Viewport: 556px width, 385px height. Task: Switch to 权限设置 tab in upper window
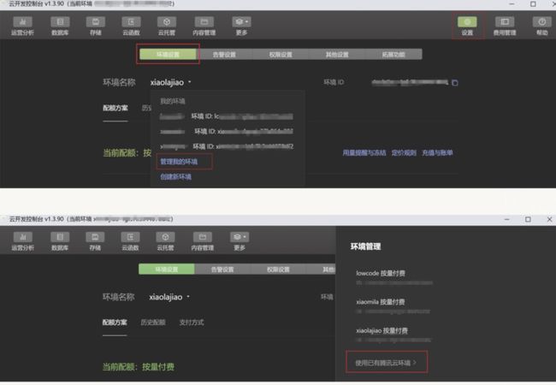(x=281, y=54)
